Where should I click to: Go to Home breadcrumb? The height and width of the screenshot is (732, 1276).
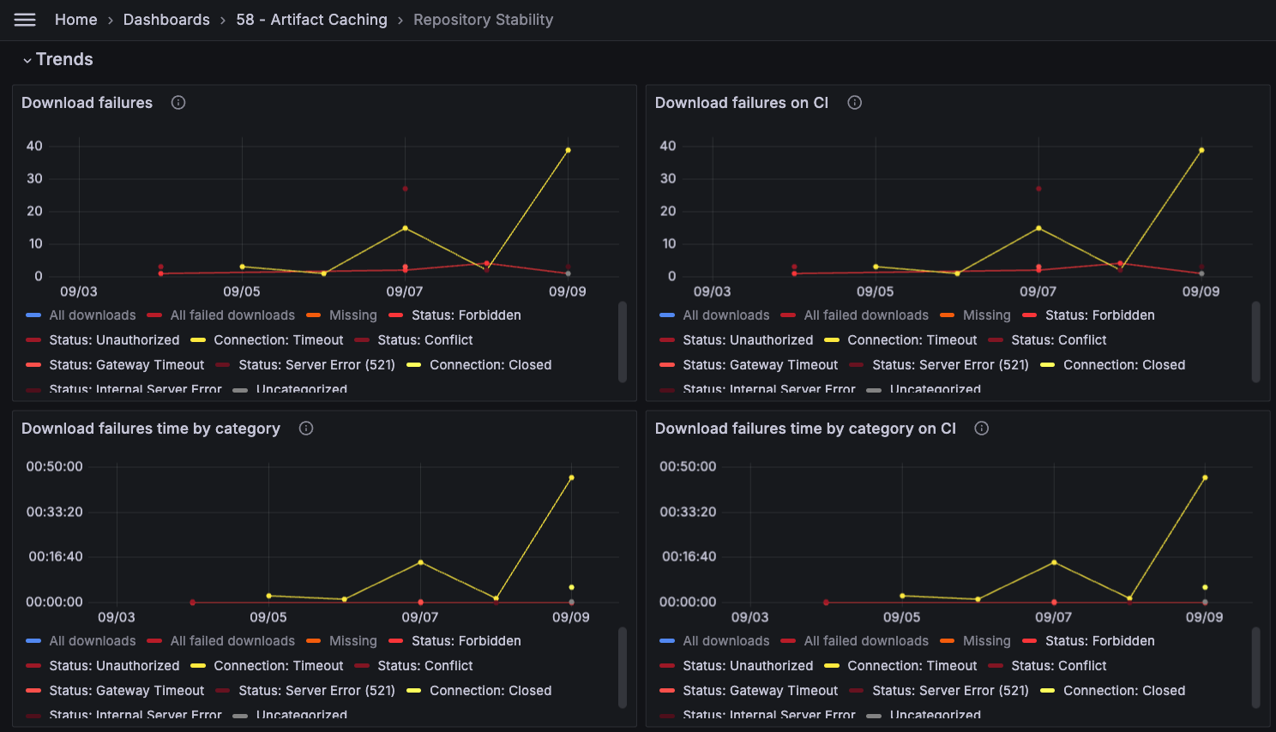76,20
